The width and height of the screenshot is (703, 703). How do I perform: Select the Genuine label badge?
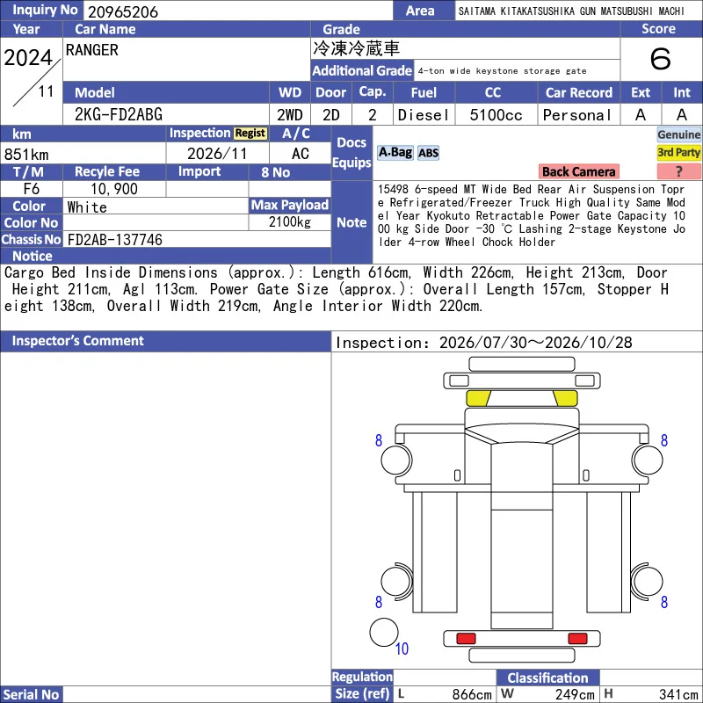click(678, 134)
